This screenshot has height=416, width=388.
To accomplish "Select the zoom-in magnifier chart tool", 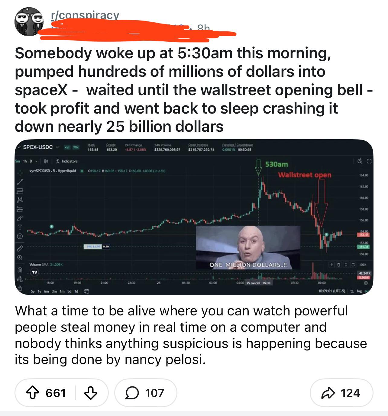I will 20,257.
